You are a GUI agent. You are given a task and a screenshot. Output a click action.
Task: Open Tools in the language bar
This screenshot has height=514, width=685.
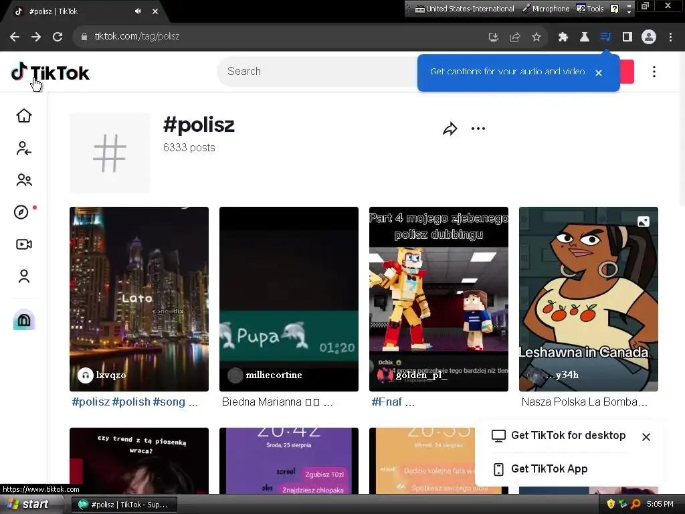pyautogui.click(x=590, y=9)
